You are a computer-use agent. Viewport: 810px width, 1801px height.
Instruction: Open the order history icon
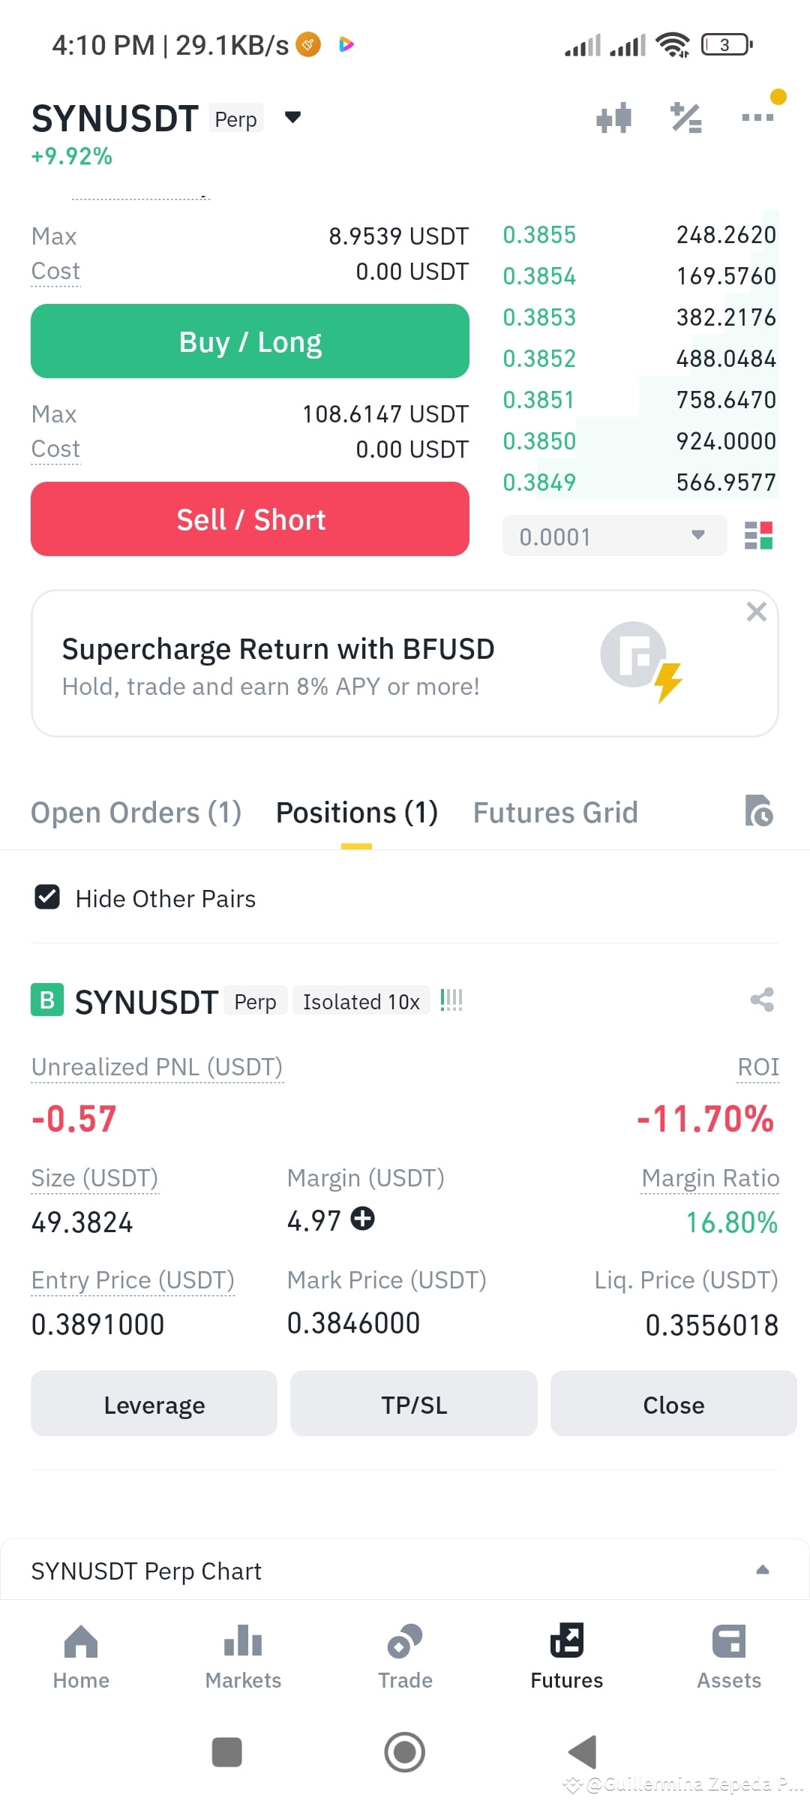click(x=759, y=811)
